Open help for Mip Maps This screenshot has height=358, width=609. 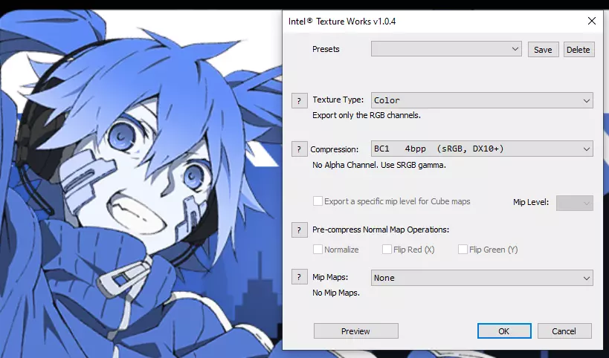click(300, 277)
